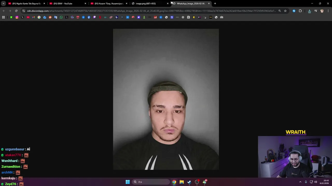Open the X (Twitter) bookmark
This screenshot has height=186, width=332.
click(x=22, y=17)
